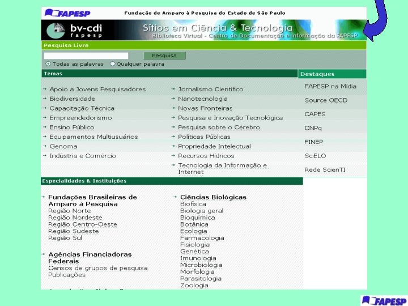
Task: Open the Região Centro-Oeste link
Action: (x=83, y=224)
